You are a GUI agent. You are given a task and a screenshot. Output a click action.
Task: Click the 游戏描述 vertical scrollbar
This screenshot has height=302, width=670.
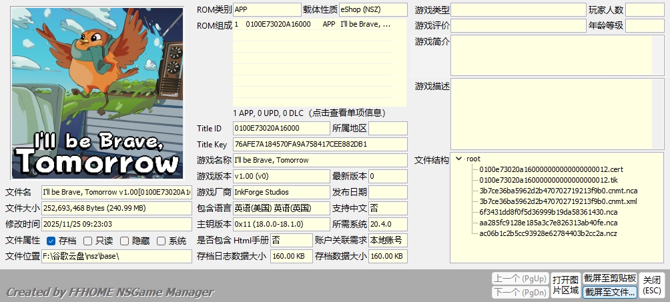[x=658, y=114]
